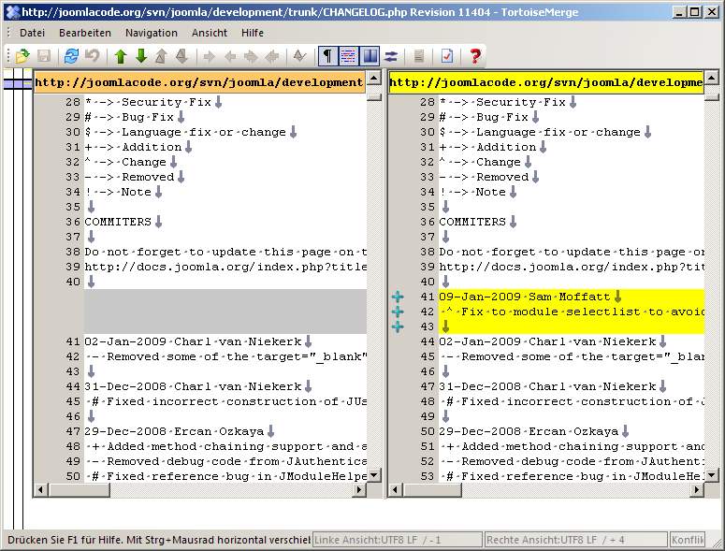This screenshot has height=551, width=725.
Task: Open the Bearbeiten menu
Action: tap(85, 33)
